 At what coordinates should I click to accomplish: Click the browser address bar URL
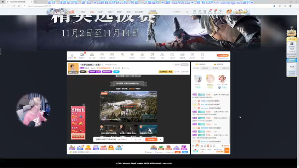pos(39,6)
